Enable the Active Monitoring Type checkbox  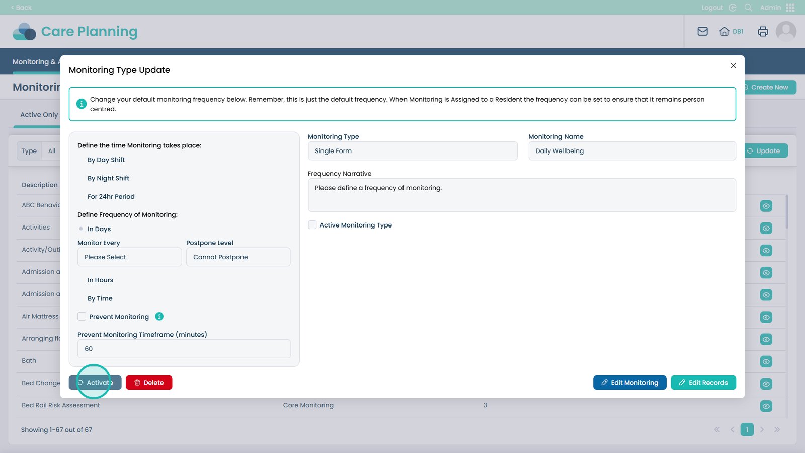(312, 225)
